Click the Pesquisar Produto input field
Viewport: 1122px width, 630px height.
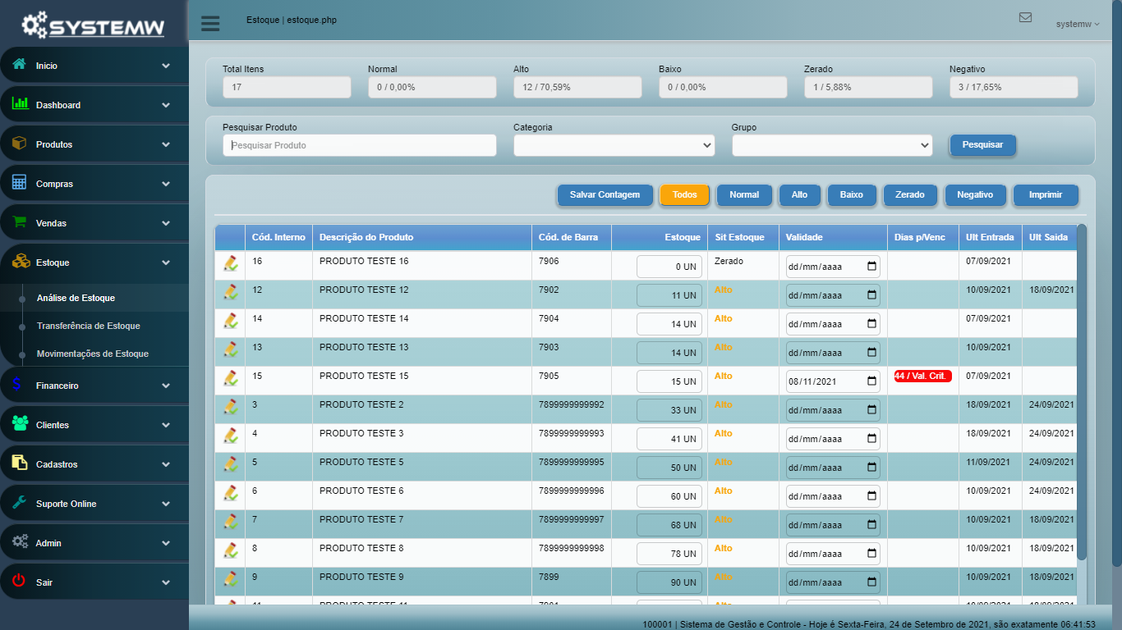359,145
